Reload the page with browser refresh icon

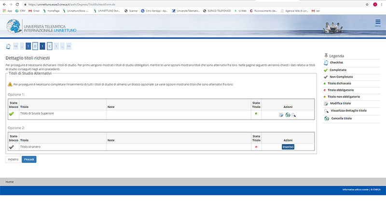pyautogui.click(x=17, y=4)
